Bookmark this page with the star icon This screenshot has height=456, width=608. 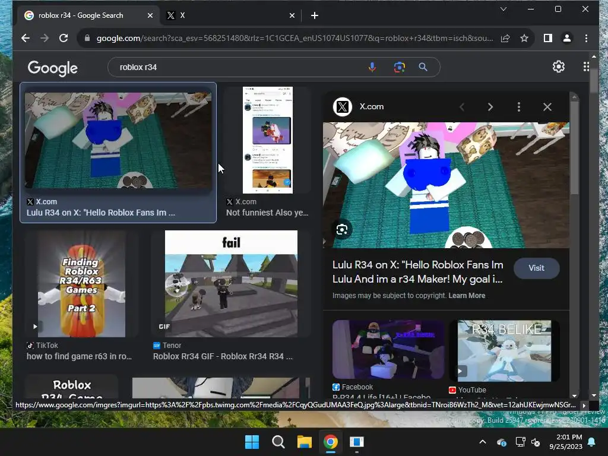(x=524, y=38)
